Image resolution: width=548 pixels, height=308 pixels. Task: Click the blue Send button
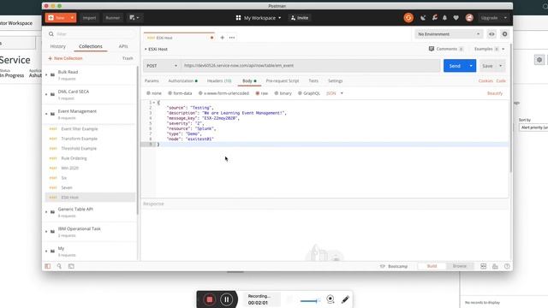coord(455,66)
